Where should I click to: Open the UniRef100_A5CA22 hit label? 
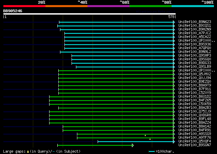click(195, 37)
